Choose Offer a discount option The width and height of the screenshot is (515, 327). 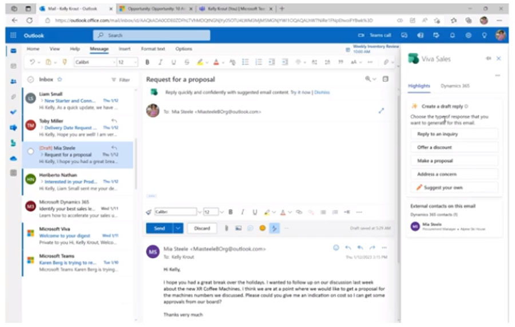click(x=454, y=147)
